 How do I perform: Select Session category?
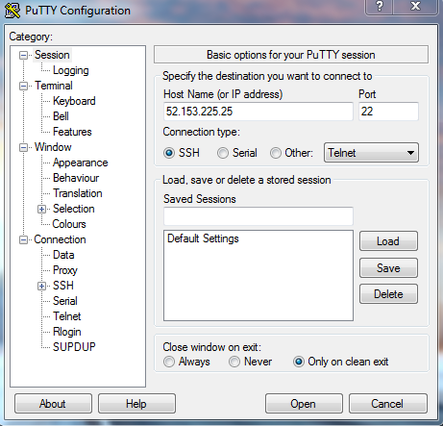[52, 55]
